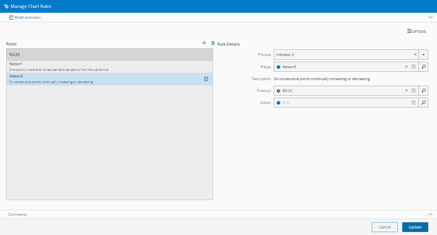This screenshot has width=437, height=235.
Task: Click the Action input field
Action: tap(343, 103)
